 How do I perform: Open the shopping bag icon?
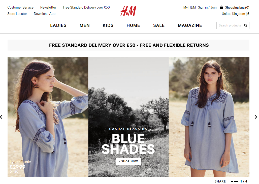point(221,7)
